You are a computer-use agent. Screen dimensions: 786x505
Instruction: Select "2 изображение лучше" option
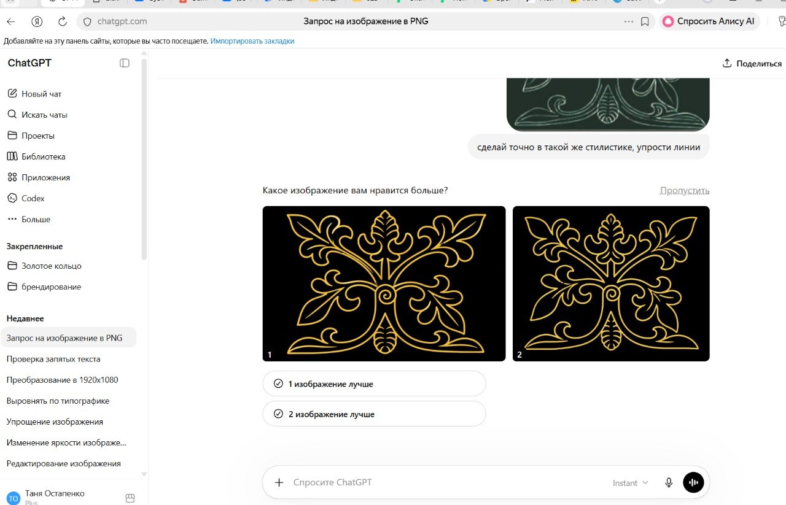[x=374, y=414]
